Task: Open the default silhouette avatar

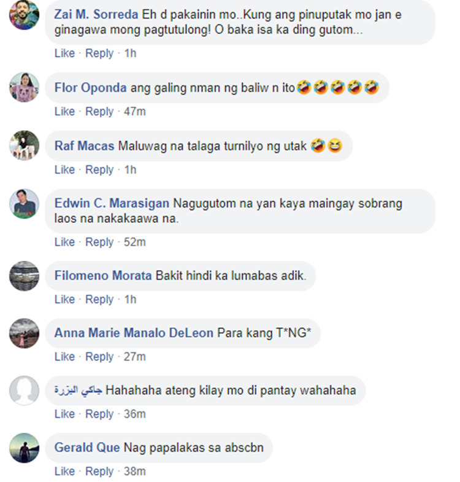Action: (25, 391)
